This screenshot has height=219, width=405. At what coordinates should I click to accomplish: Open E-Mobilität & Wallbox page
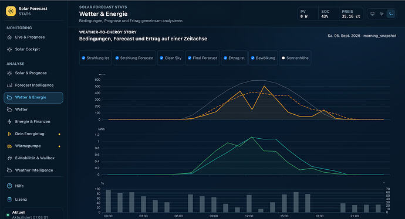coord(33,158)
